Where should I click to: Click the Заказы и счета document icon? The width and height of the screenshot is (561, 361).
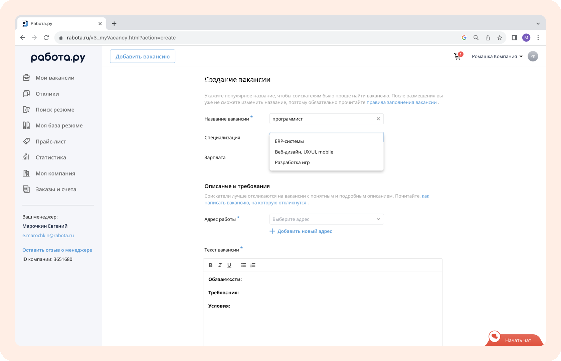click(26, 189)
